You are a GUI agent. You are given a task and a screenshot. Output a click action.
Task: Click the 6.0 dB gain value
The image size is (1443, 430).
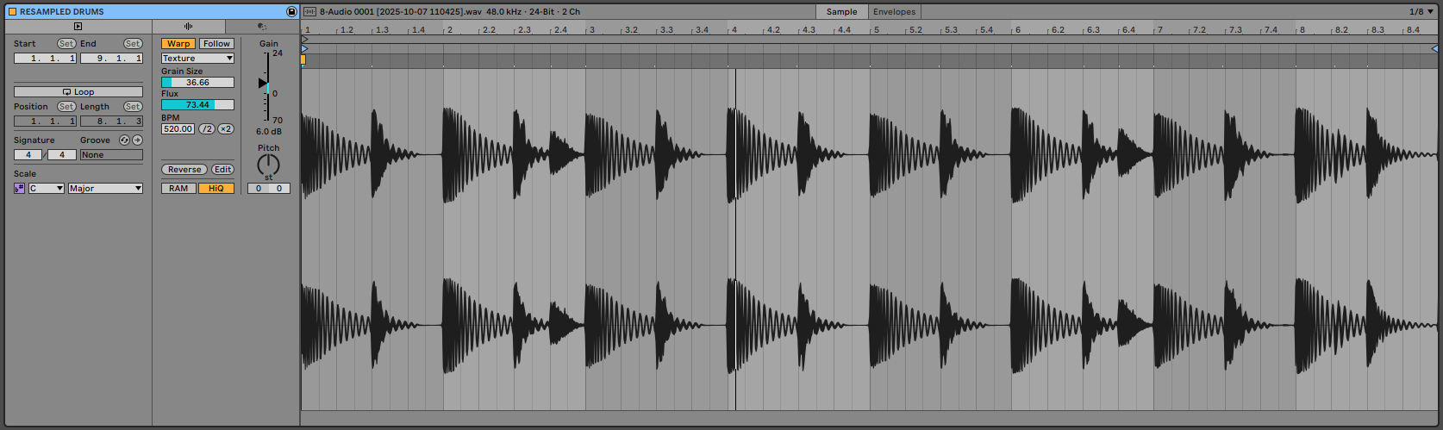pyautogui.click(x=269, y=132)
